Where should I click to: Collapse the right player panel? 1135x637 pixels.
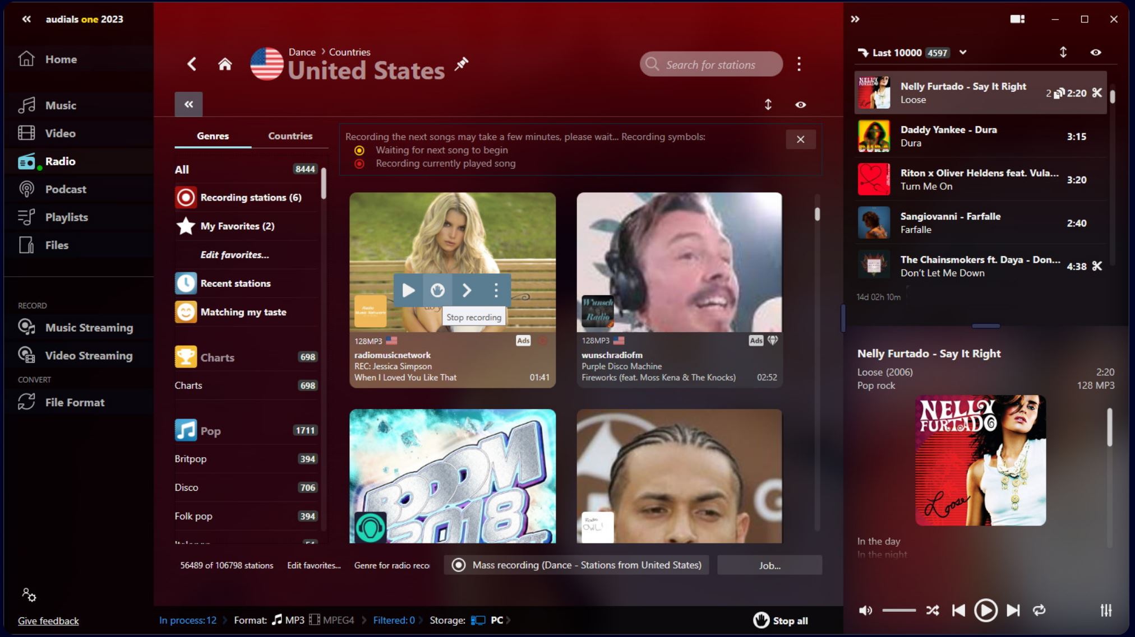pyautogui.click(x=855, y=19)
